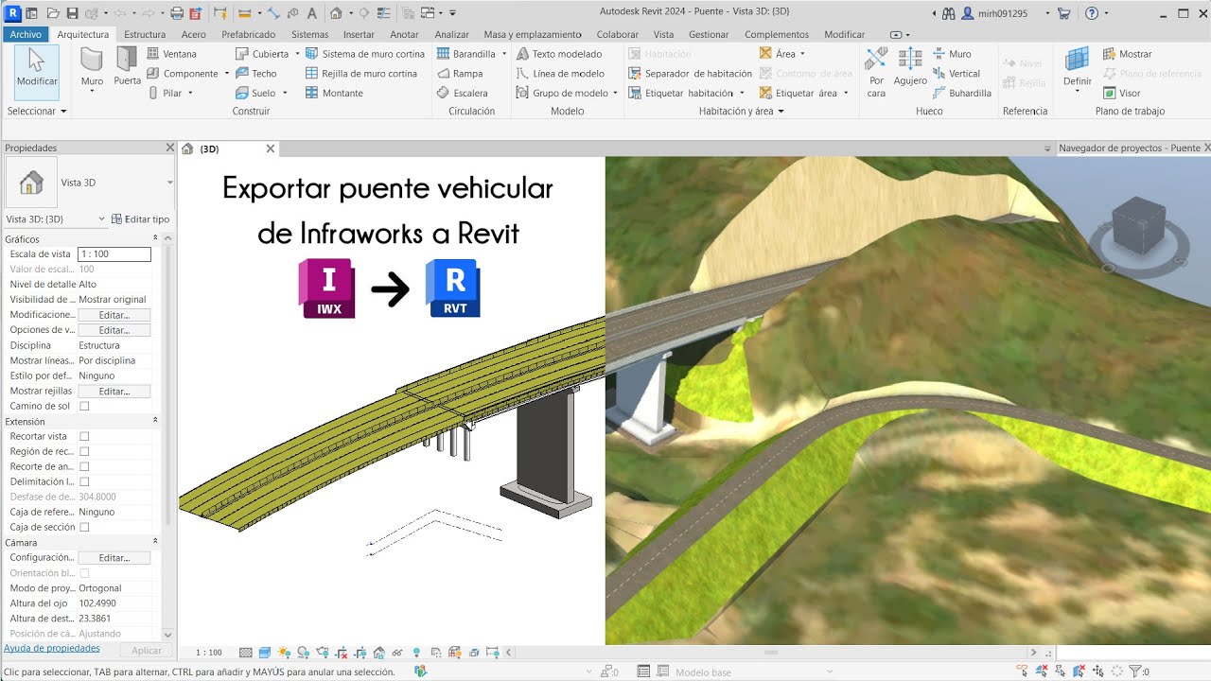Enable Delimitación lejana checkbox
Screen dimensions: 1211x681
coord(84,481)
